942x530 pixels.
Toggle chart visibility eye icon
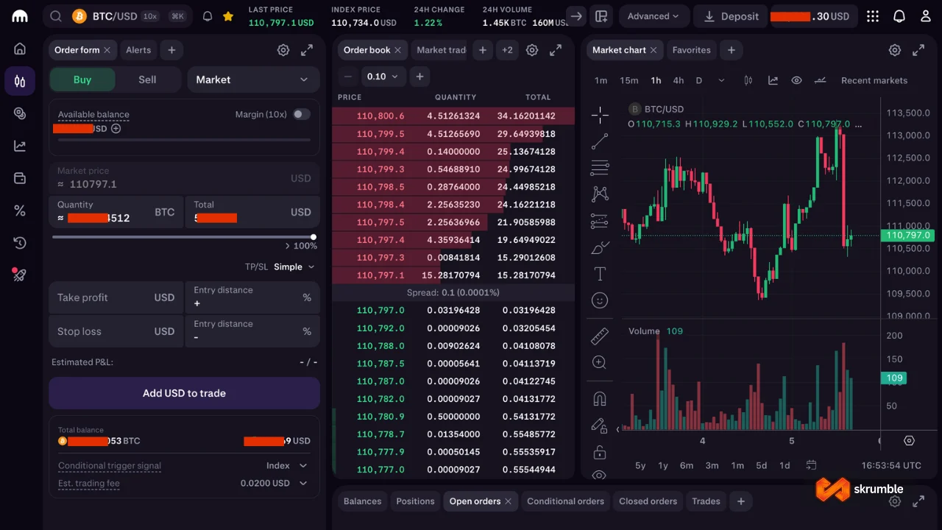point(796,80)
